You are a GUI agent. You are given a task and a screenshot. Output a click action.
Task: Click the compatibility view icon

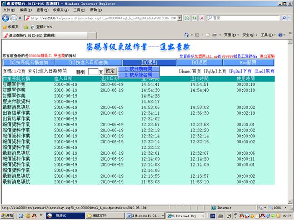187,18
